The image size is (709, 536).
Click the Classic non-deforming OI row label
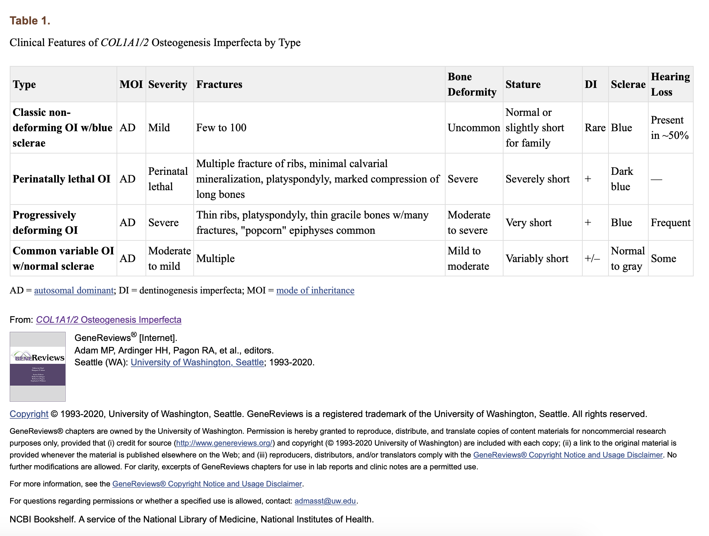pyautogui.click(x=62, y=128)
